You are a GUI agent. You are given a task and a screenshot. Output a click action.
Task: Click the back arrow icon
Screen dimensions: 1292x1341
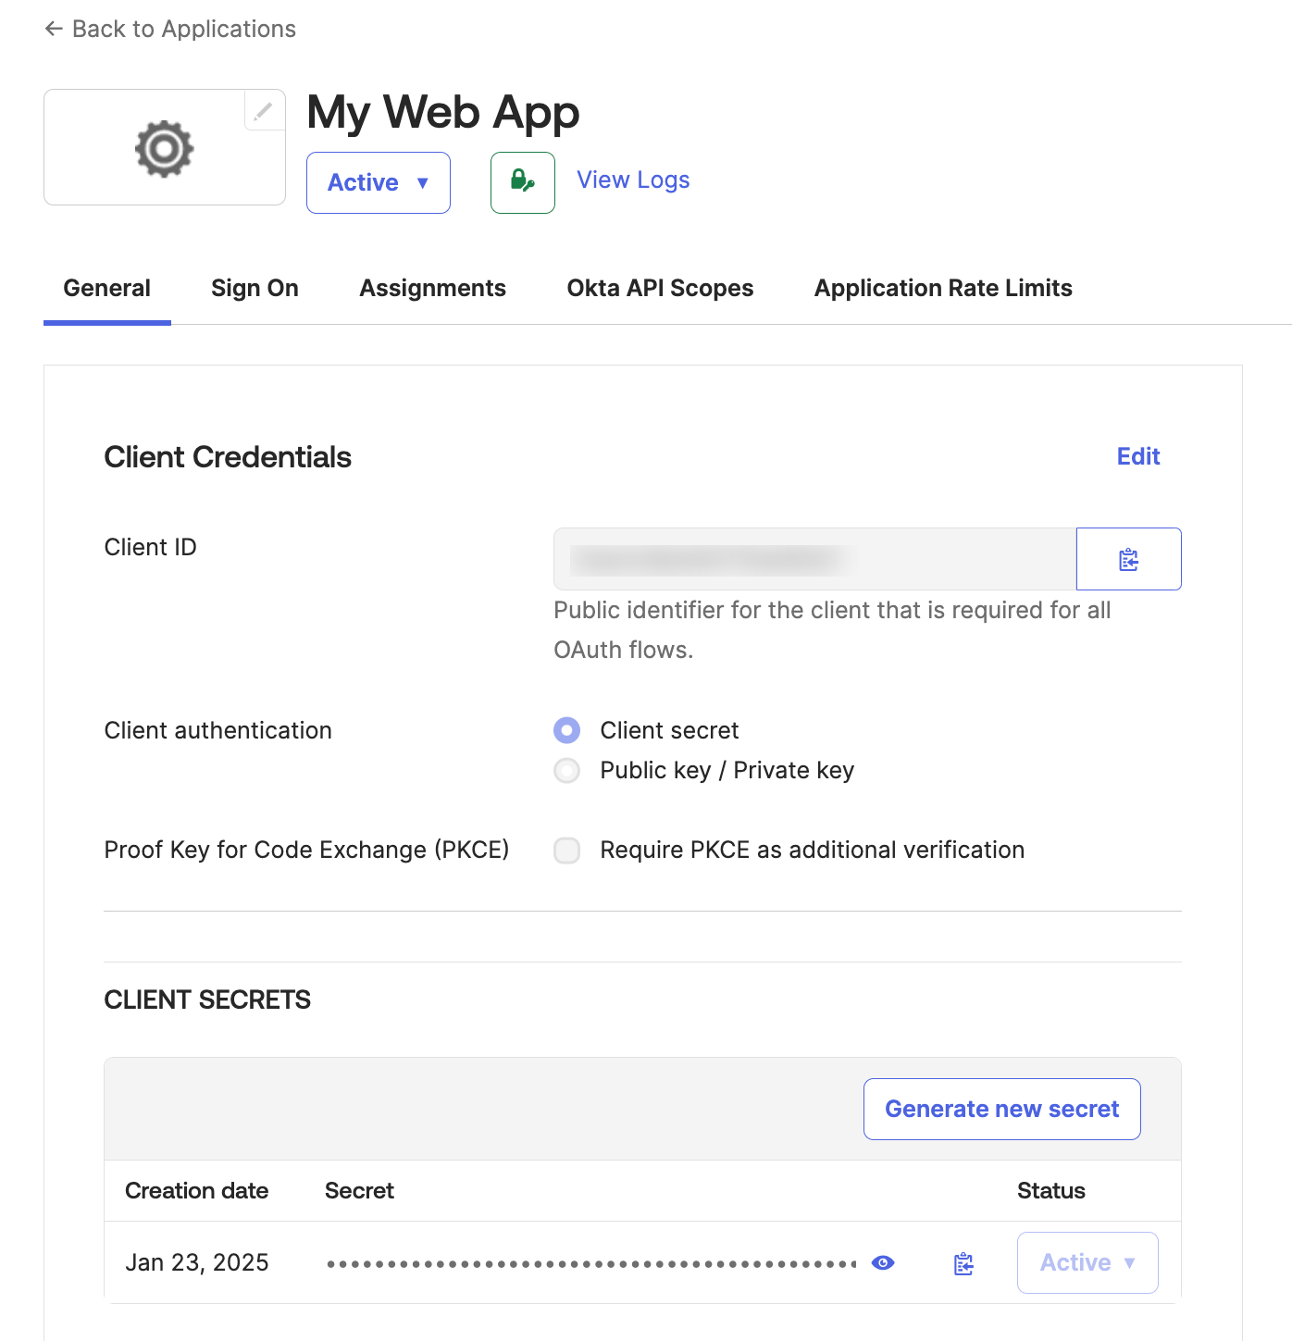point(53,29)
